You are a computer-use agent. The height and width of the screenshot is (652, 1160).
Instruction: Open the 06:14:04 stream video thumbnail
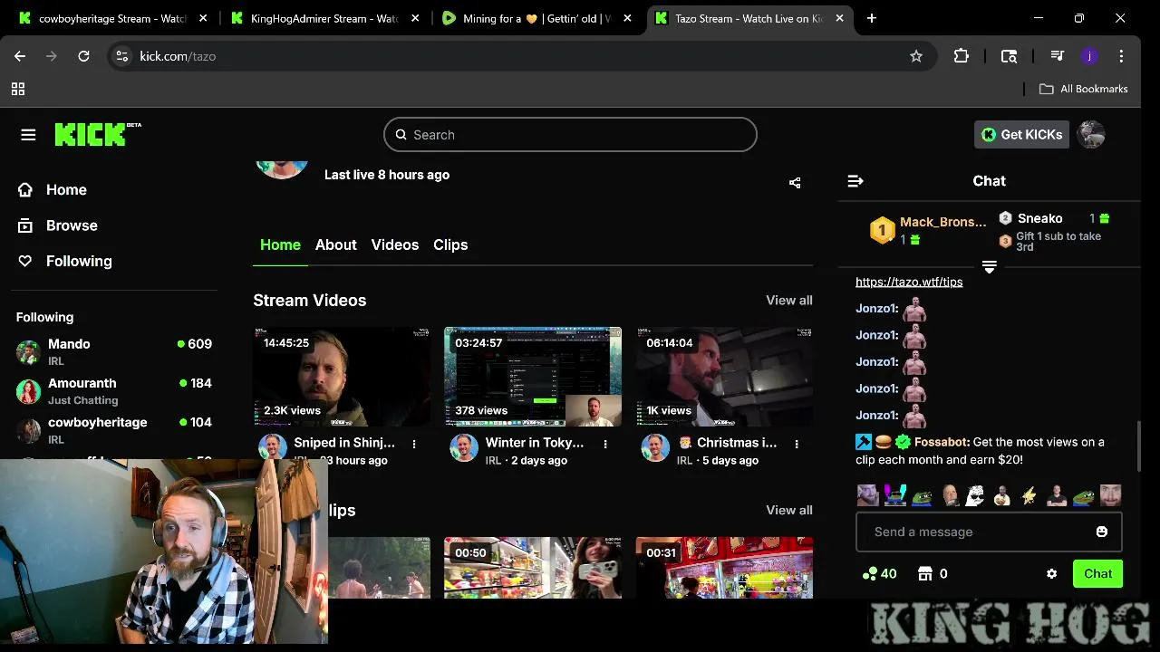(724, 377)
